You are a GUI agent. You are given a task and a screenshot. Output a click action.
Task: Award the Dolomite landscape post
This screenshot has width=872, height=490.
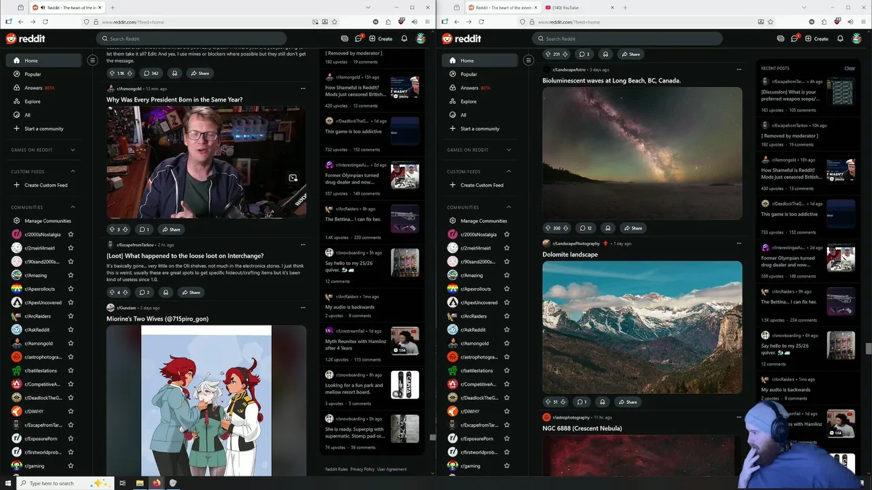[602, 402]
